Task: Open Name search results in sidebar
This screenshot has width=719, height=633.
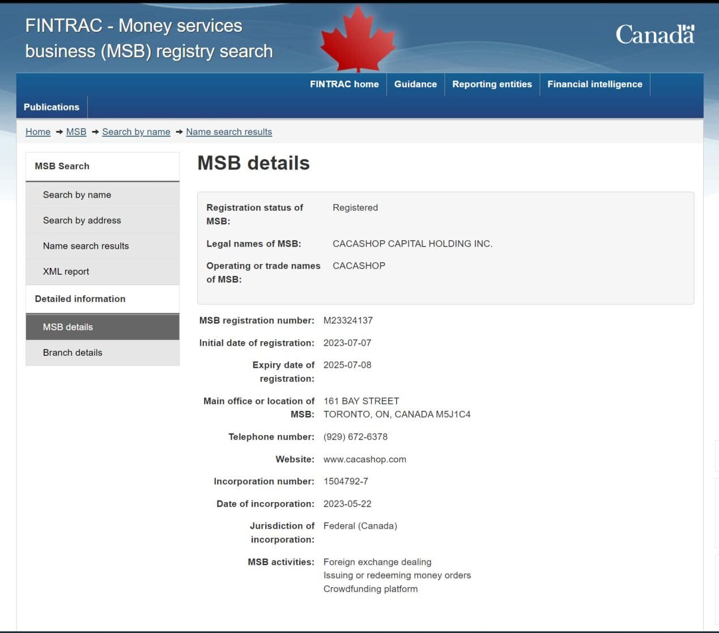Action: pos(86,246)
